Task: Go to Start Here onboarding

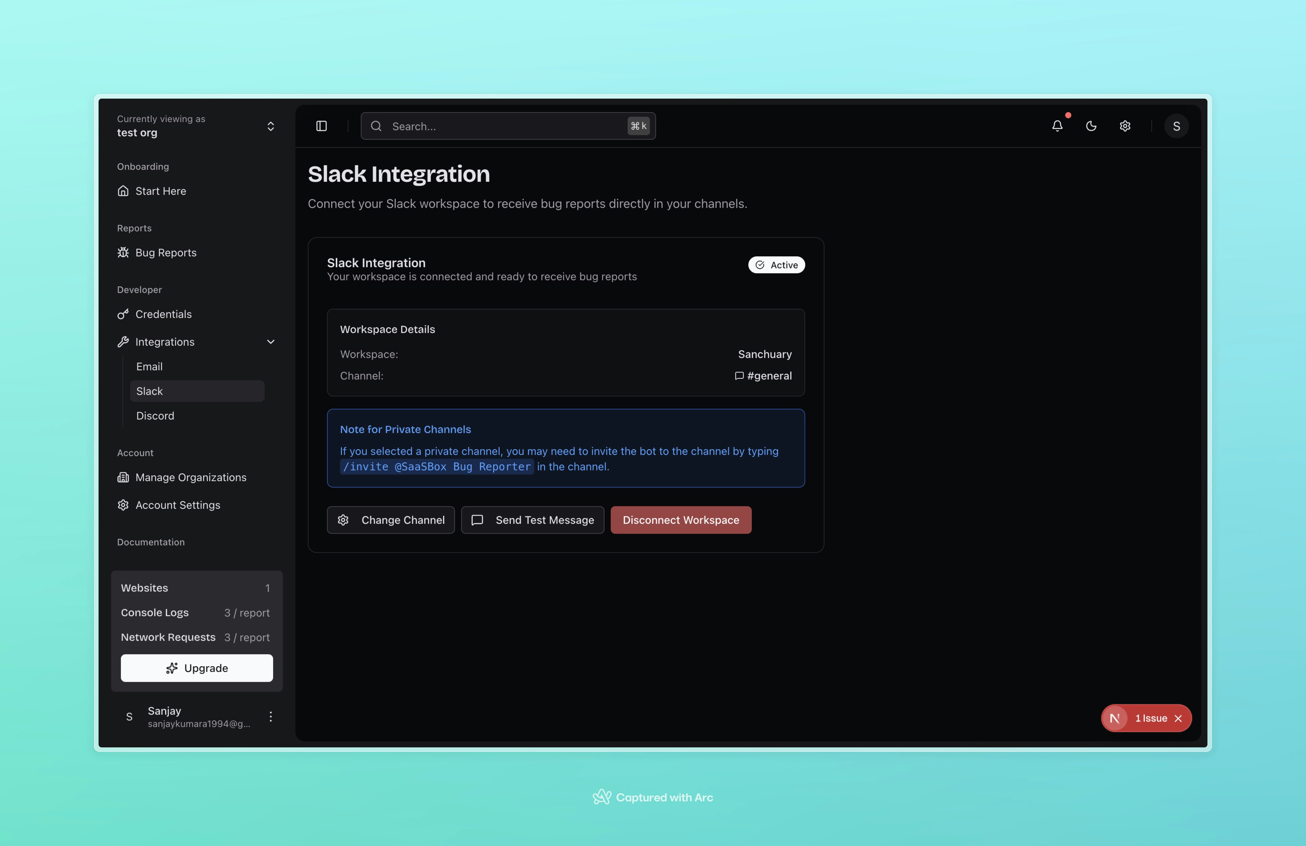Action: 160,191
